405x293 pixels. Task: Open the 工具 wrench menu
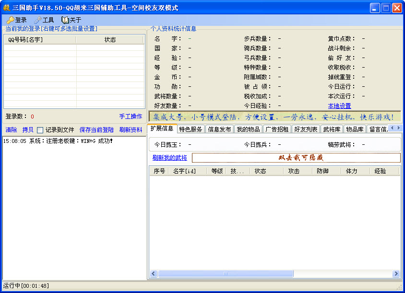pyautogui.click(x=38, y=20)
